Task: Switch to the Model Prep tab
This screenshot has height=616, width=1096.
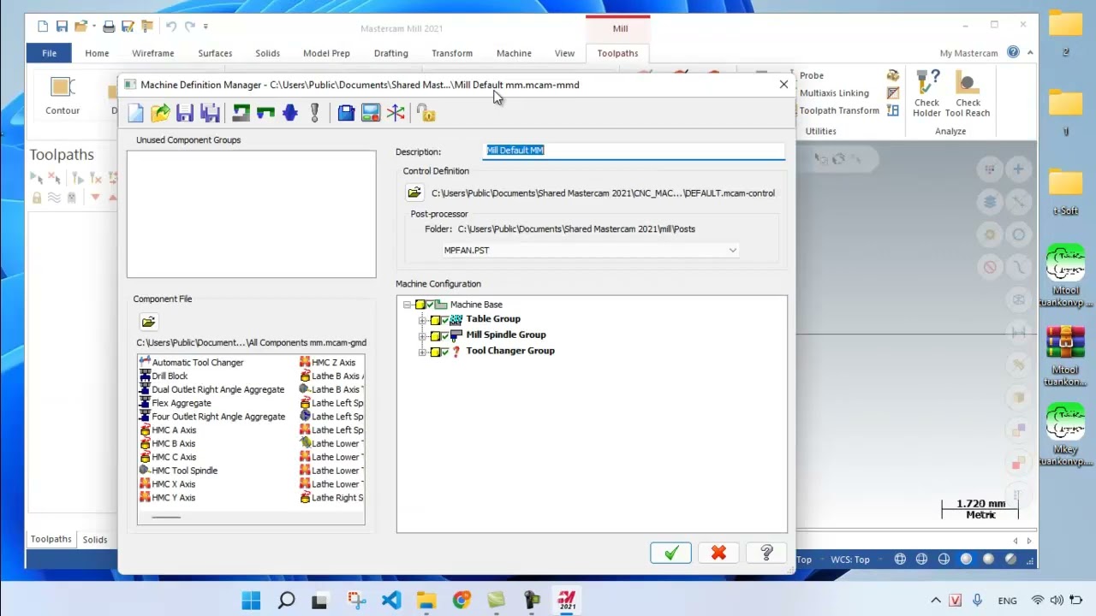Action: 326,53
